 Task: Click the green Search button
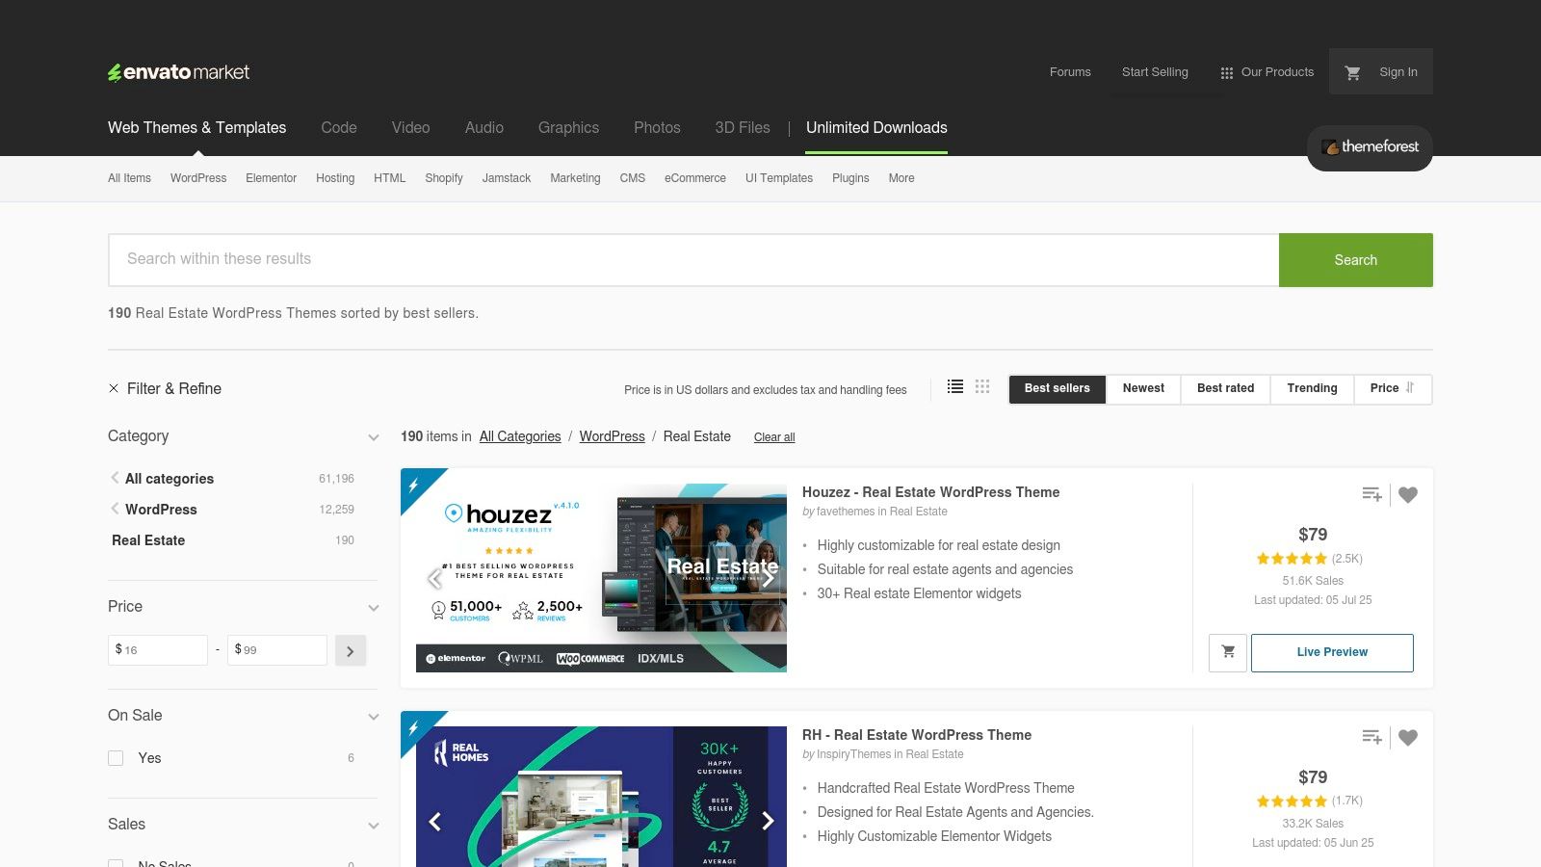[1356, 260]
